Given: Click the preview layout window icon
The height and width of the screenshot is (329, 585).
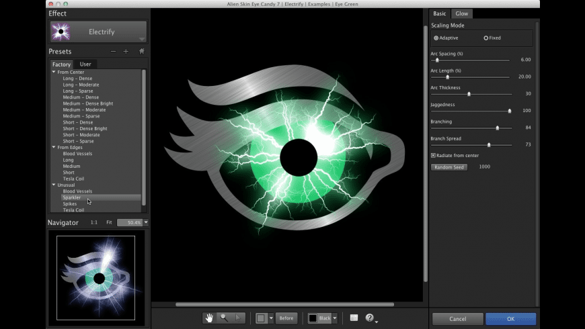Looking at the screenshot, I should pos(354,318).
